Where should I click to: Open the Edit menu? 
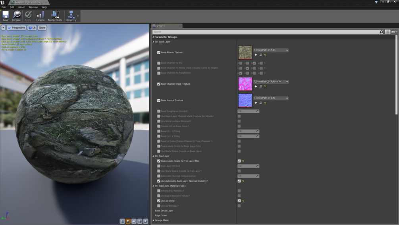click(x=12, y=7)
